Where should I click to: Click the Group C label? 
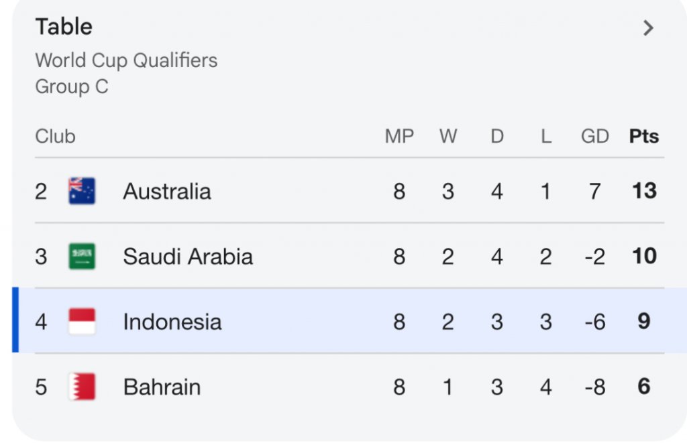pos(71,87)
